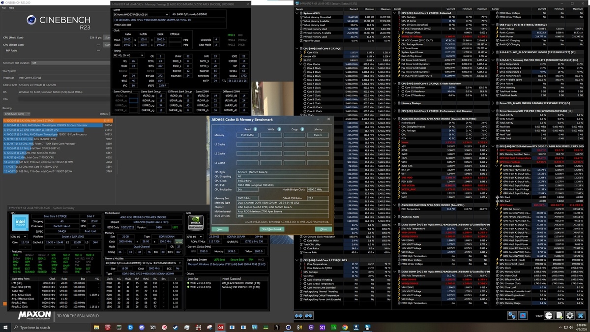Viewport: 590px width, 332px height.
Task: Start the CPU (Multi Core) test in Cinebench
Action: 107,37
